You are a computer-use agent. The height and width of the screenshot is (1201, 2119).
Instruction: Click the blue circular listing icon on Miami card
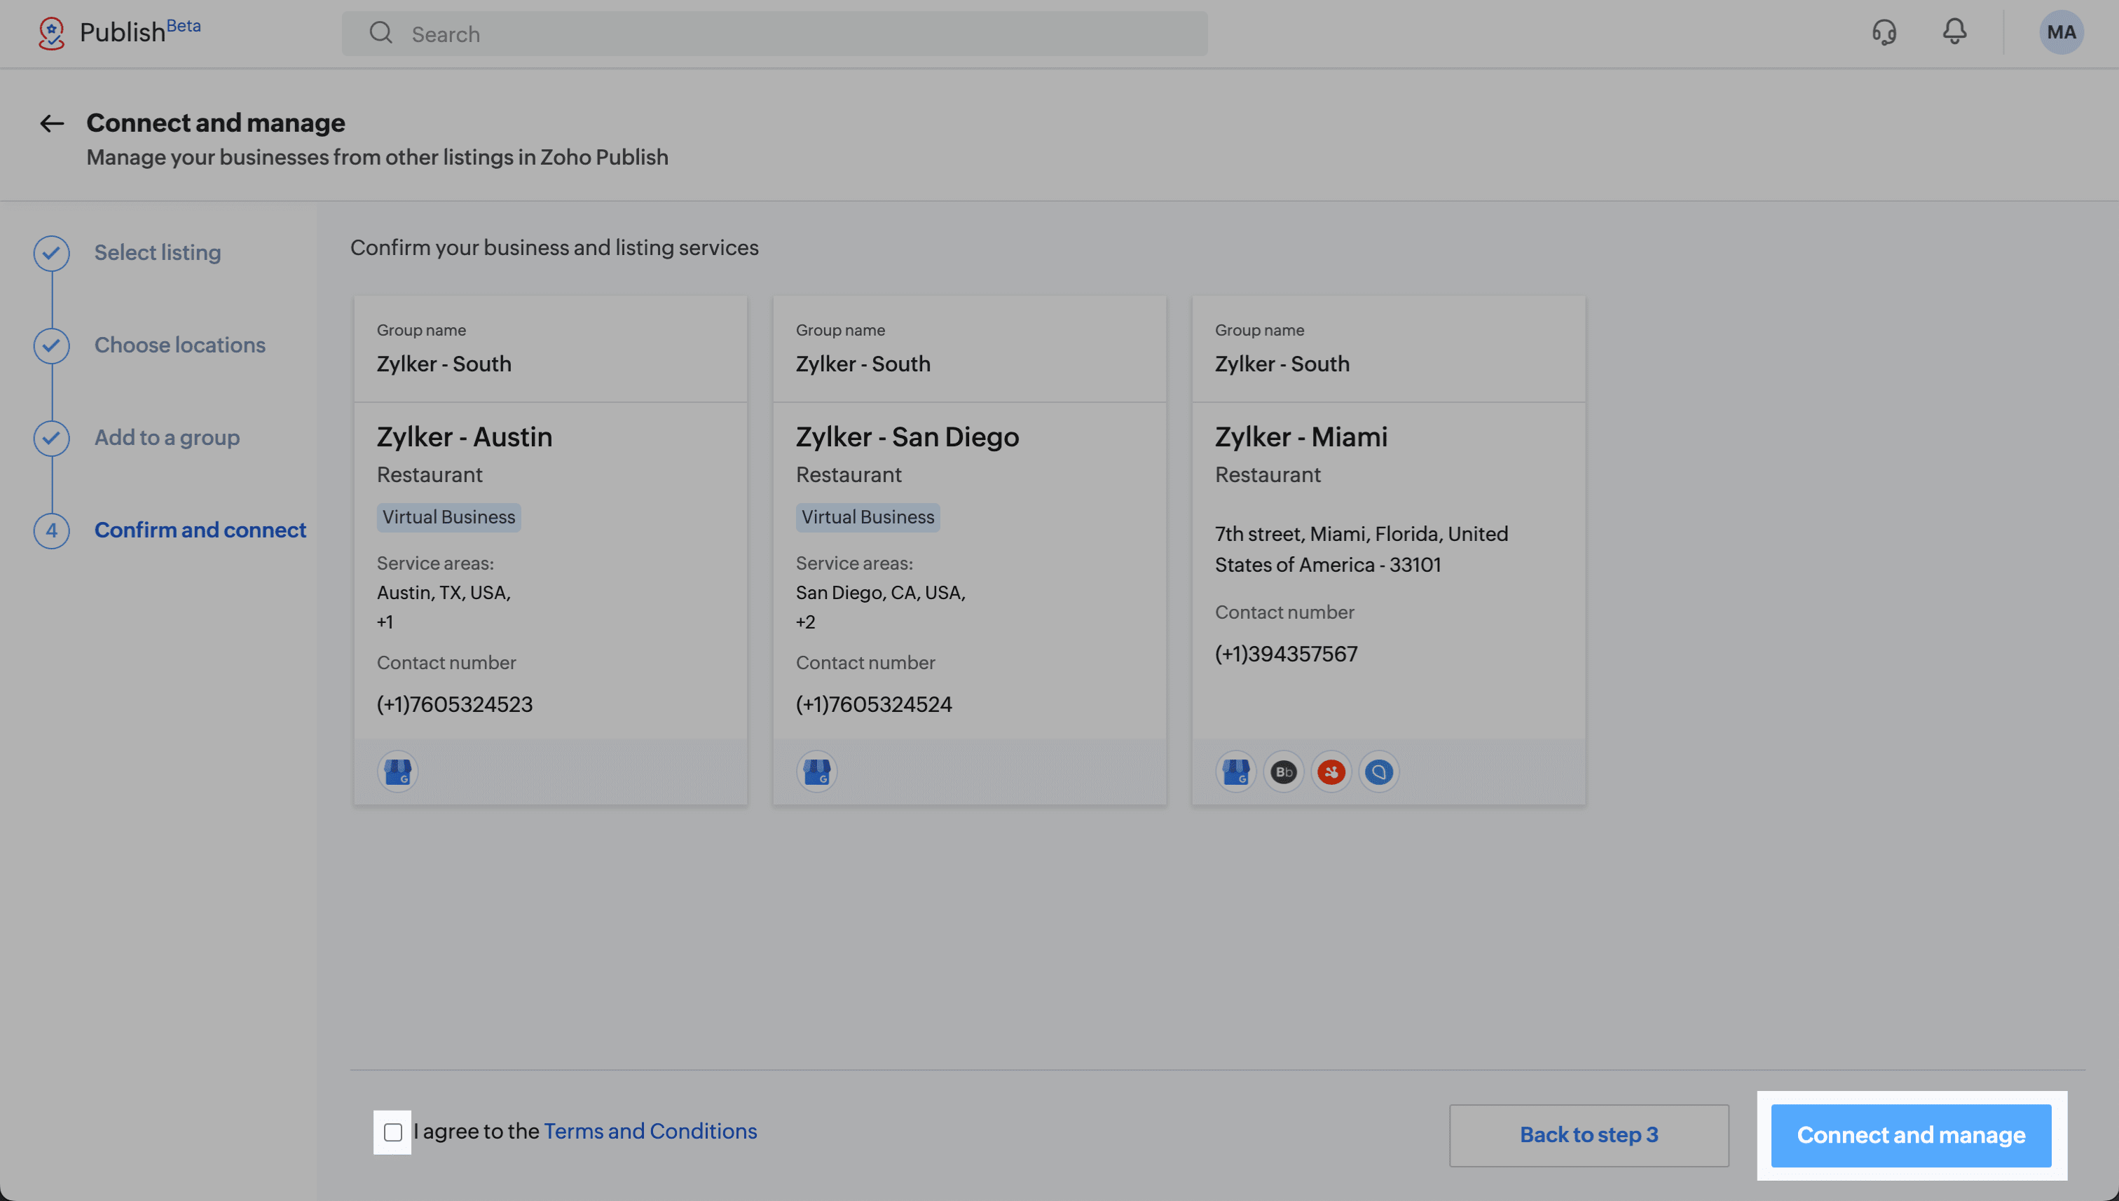pos(1379,772)
